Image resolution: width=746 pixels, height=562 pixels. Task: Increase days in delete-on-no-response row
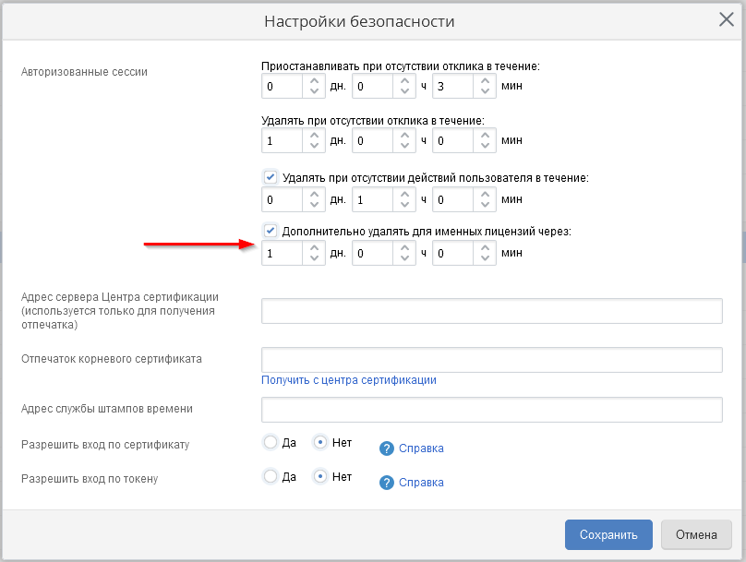[x=314, y=136]
